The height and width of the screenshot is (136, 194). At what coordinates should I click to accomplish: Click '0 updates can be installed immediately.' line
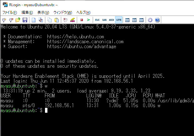coord(48,61)
